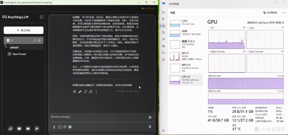Select NPU 0 in performance list

coord(186,68)
